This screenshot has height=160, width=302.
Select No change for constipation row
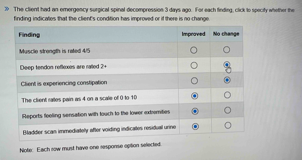pyautogui.click(x=227, y=81)
